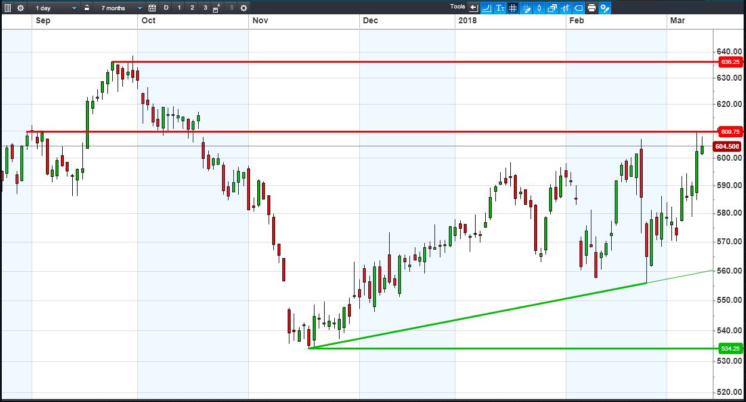Select the grid pencil drawing tool
This screenshot has height=402, width=746.
pos(526,8)
